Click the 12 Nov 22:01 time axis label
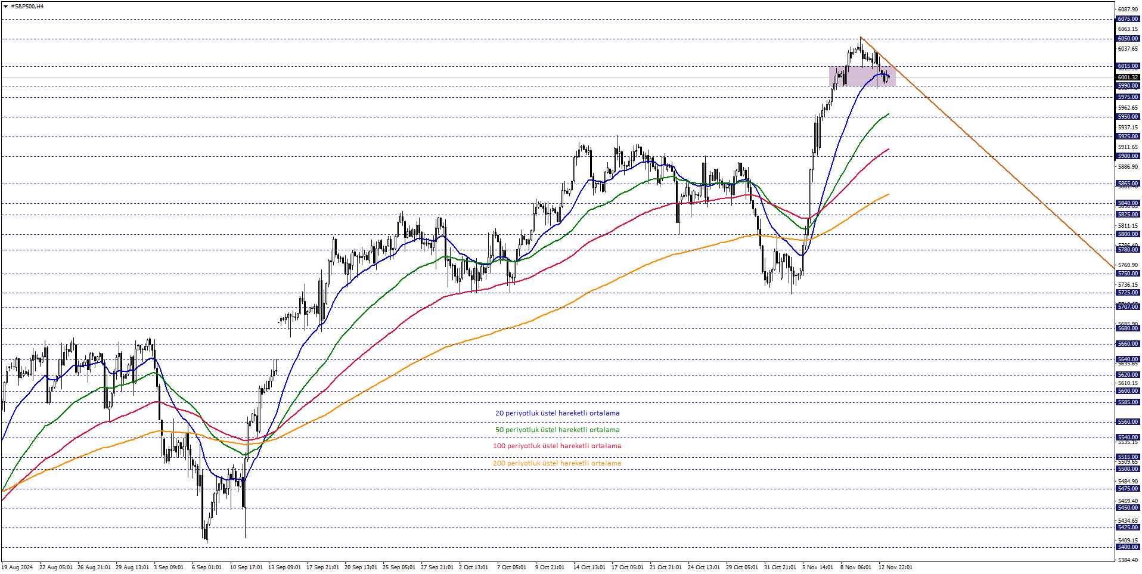1142x574 pixels. [x=895, y=567]
